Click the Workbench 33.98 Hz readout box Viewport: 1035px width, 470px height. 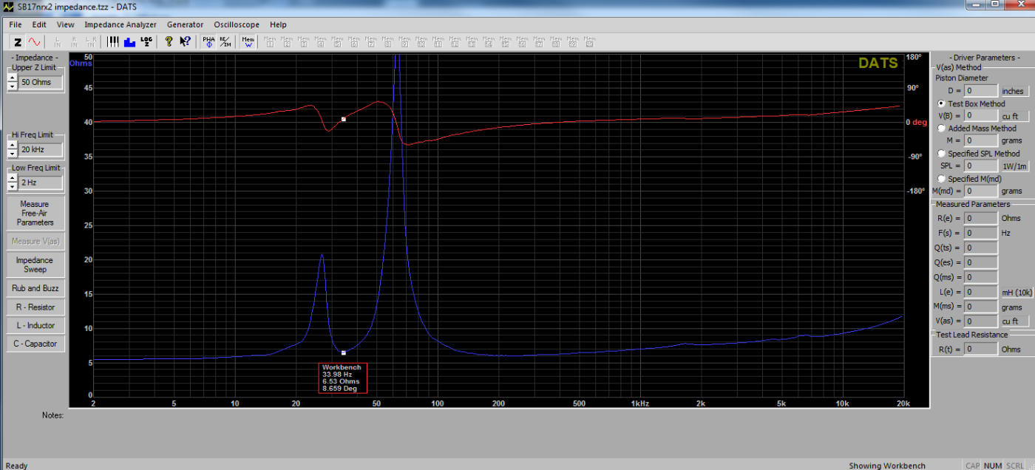click(x=343, y=377)
